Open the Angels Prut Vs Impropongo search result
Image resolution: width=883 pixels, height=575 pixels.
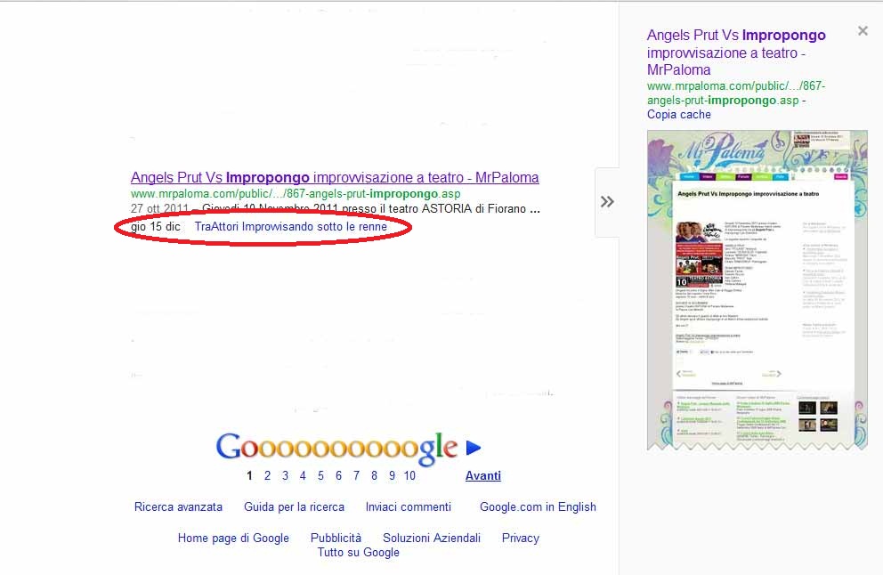click(334, 178)
